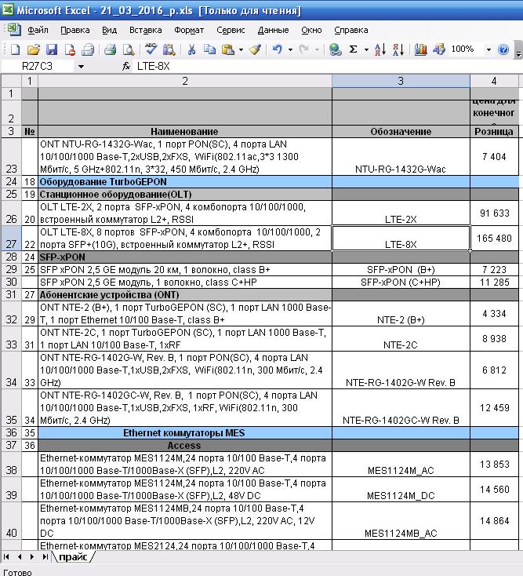
Task: Click the E-mail send icon
Action: [x=88, y=49]
